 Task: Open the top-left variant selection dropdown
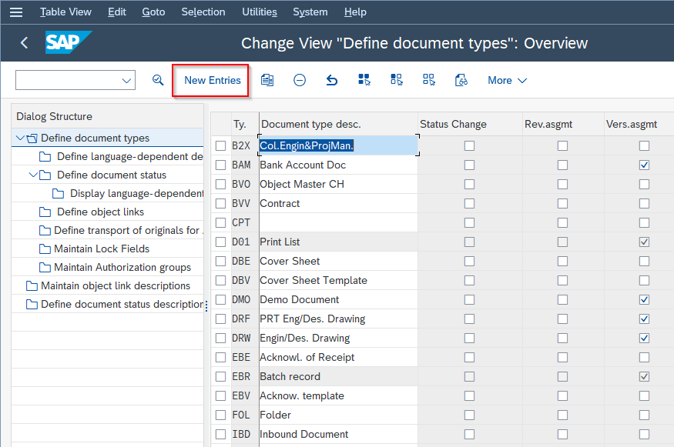tap(126, 80)
